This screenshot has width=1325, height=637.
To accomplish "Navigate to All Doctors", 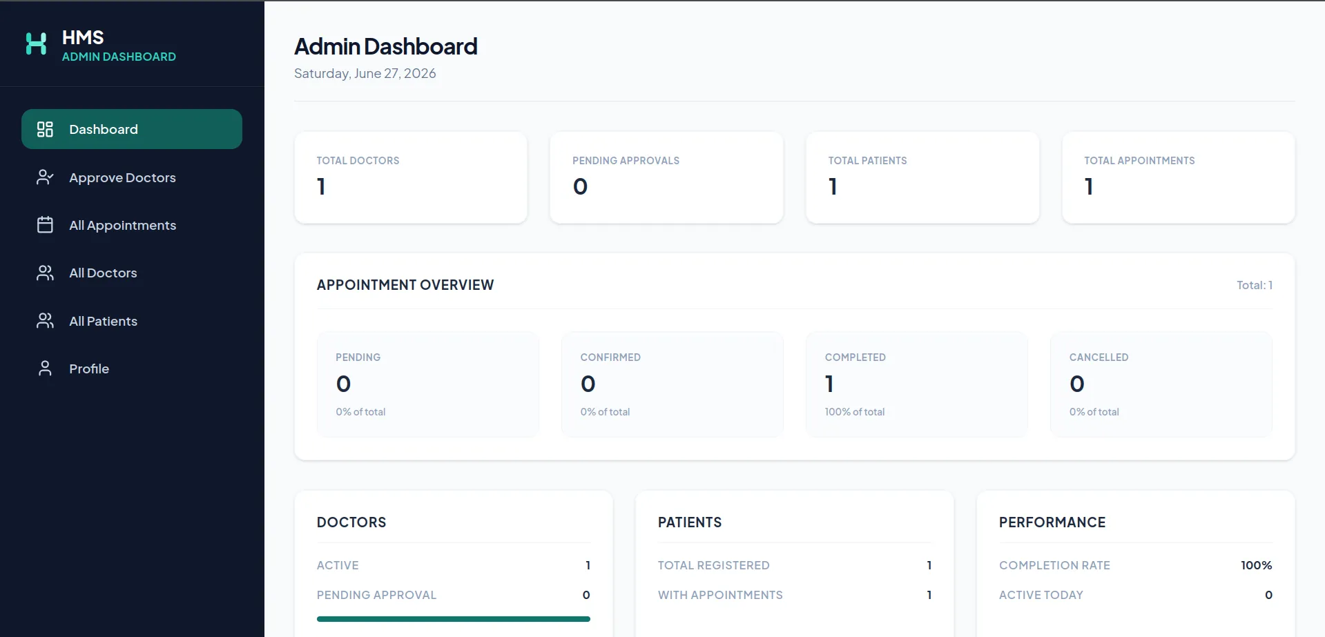I will point(132,273).
